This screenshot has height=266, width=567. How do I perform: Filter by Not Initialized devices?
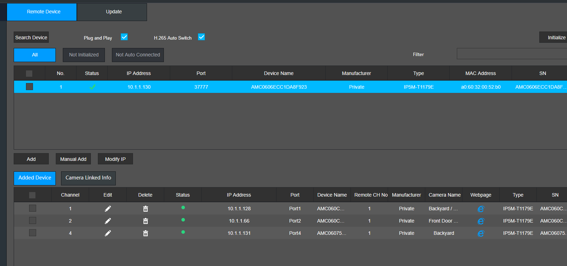pyautogui.click(x=84, y=55)
